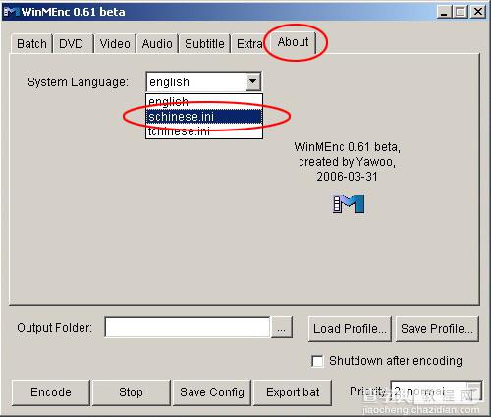The image size is (491, 417).
Task: Switch to the Extra tab
Action: point(249,44)
